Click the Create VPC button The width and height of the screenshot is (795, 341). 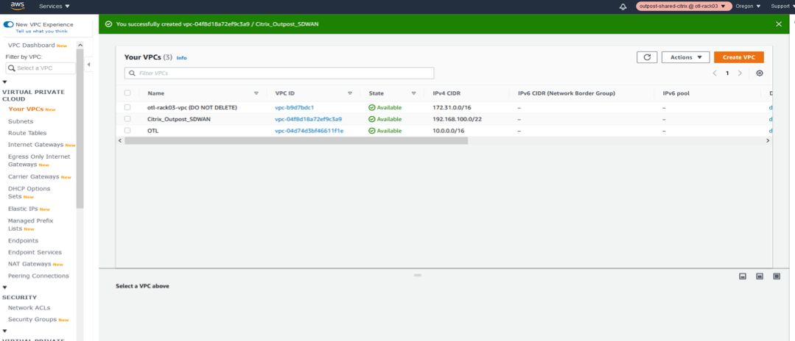pyautogui.click(x=739, y=57)
